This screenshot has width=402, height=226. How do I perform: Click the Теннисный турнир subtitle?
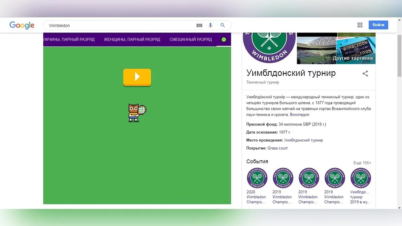coord(263,82)
